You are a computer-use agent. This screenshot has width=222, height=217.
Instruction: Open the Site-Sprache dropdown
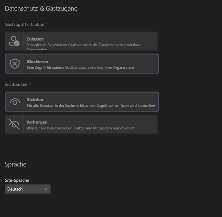pyautogui.click(x=27, y=189)
